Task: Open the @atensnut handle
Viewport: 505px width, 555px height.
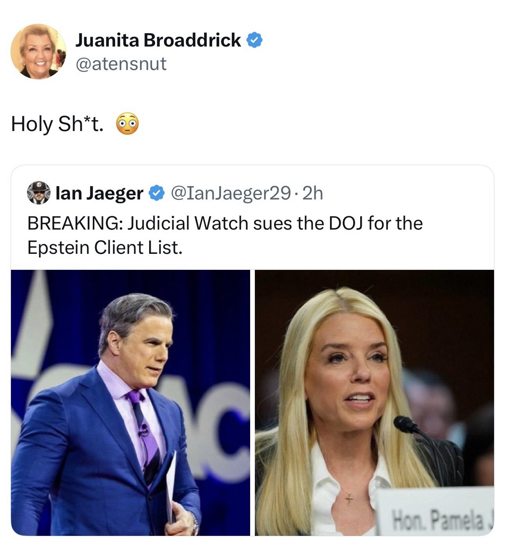Action: pyautogui.click(x=121, y=64)
